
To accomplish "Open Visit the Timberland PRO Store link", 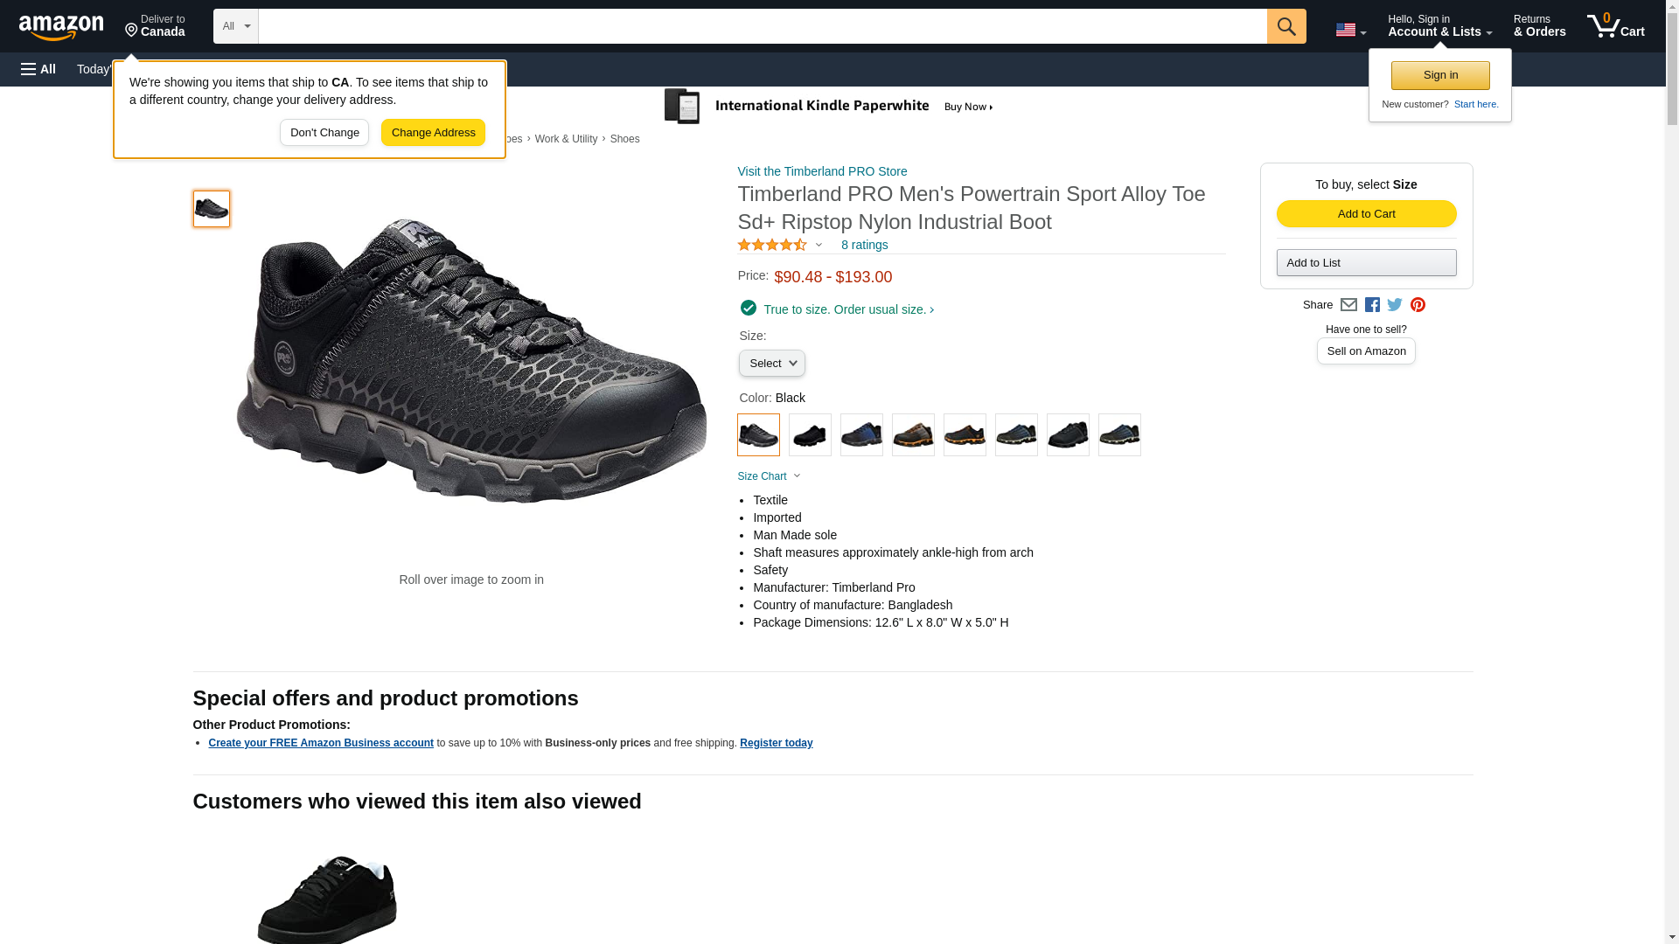I will [x=822, y=171].
